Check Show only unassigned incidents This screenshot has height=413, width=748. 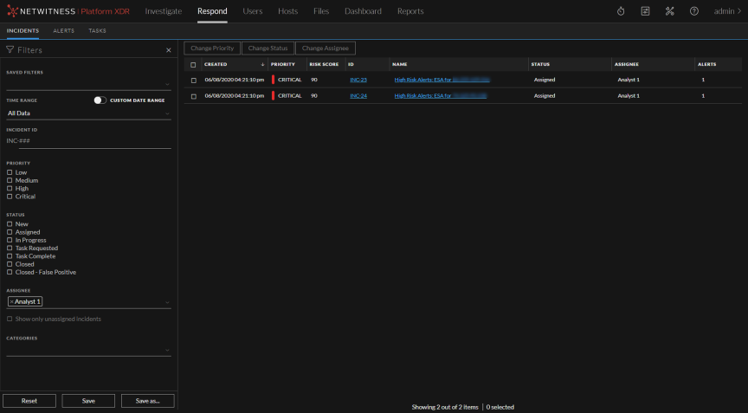[10, 319]
